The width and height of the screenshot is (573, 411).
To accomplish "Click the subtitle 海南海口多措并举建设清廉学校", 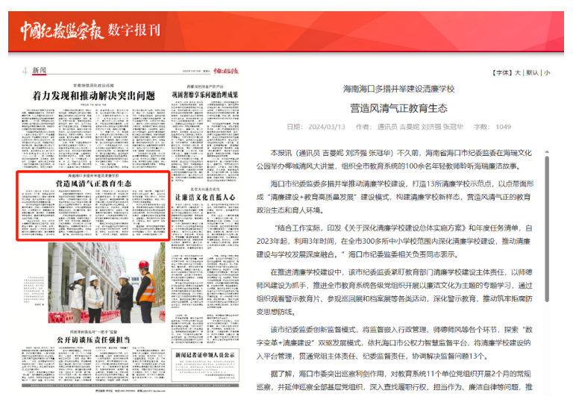I will (x=398, y=89).
